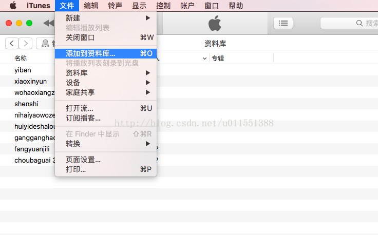Choose 关闭窗口 from the menu
Image resolution: width=378 pixels, height=235 pixels.
pyautogui.click(x=106, y=37)
